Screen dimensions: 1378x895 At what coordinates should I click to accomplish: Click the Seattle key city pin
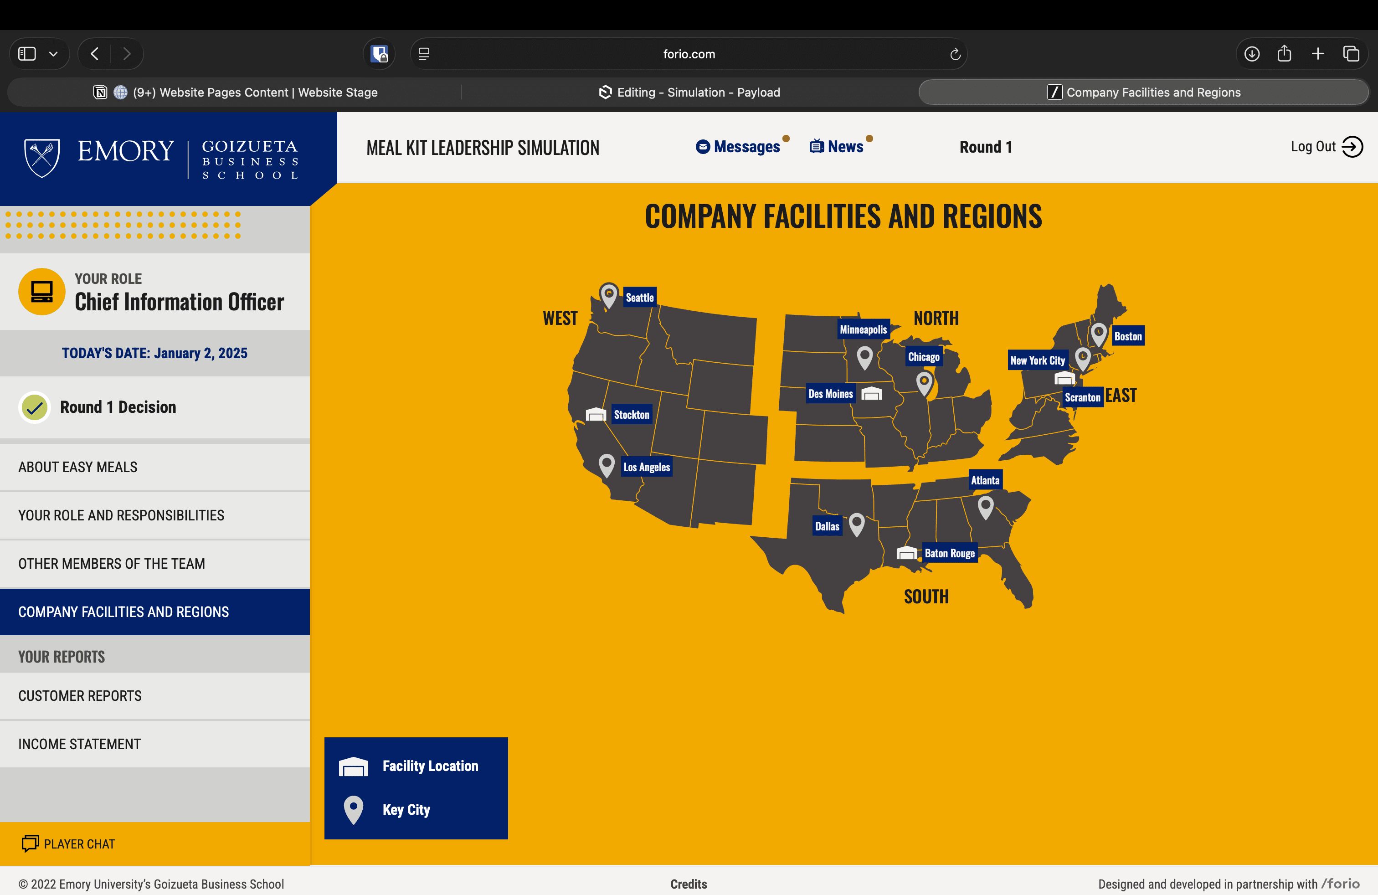pos(608,294)
